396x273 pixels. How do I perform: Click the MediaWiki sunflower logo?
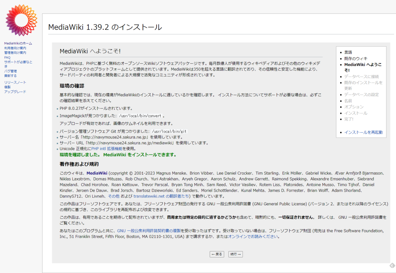(21, 20)
